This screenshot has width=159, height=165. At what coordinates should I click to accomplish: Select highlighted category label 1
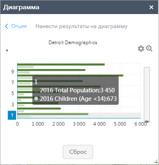tap(12, 115)
